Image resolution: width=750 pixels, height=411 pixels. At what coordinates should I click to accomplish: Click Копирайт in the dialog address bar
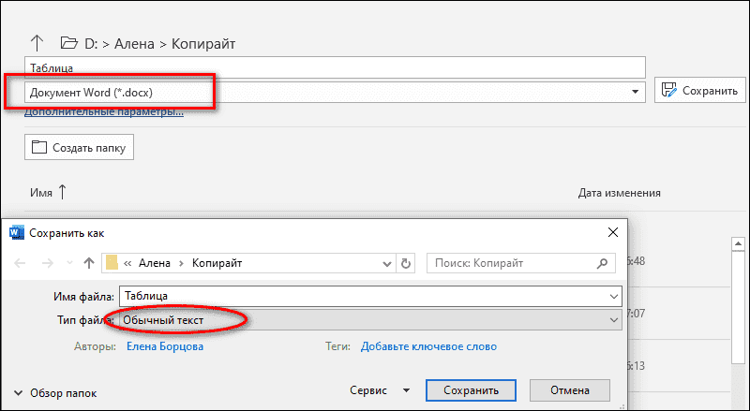click(x=217, y=263)
